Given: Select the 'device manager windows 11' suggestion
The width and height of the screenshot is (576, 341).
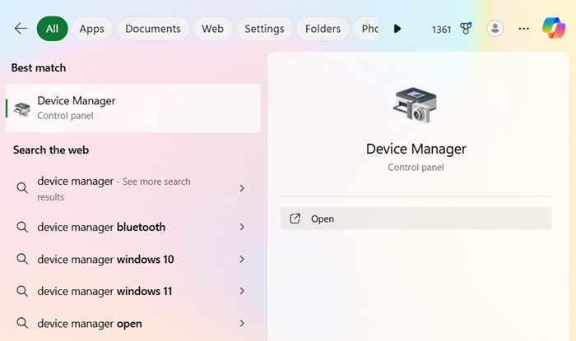Looking at the screenshot, I should click(x=133, y=291).
